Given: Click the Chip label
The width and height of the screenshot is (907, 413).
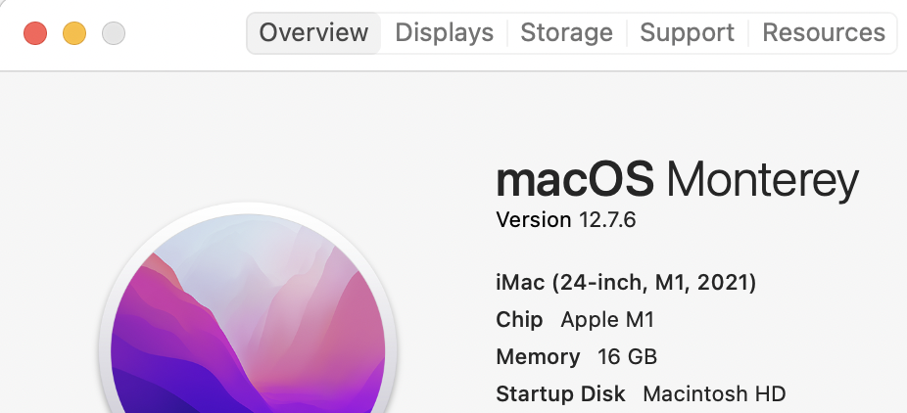Looking at the screenshot, I should [x=519, y=320].
